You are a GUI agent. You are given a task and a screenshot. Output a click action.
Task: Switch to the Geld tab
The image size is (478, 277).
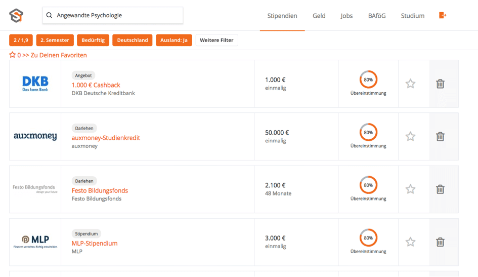319,16
